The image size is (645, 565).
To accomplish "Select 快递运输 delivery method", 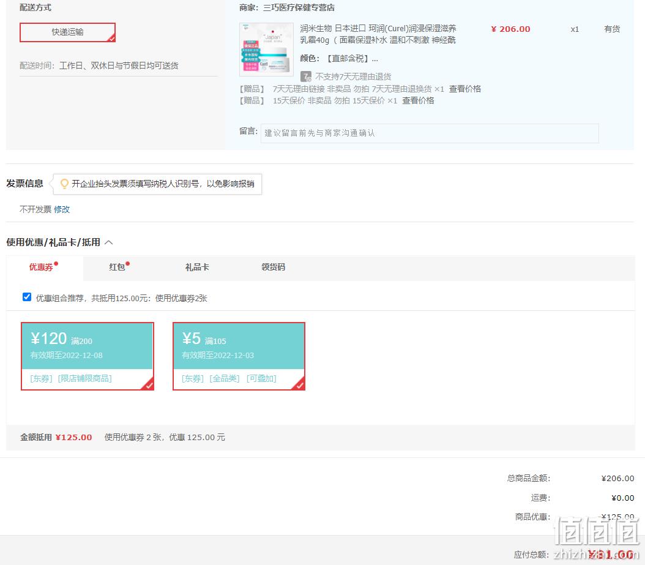I will pyautogui.click(x=67, y=32).
